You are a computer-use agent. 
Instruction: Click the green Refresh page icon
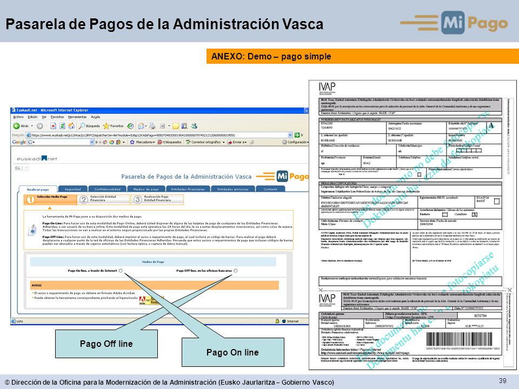point(62,126)
